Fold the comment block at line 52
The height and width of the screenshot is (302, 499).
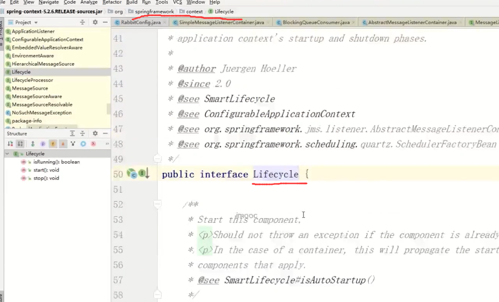tap(157, 204)
